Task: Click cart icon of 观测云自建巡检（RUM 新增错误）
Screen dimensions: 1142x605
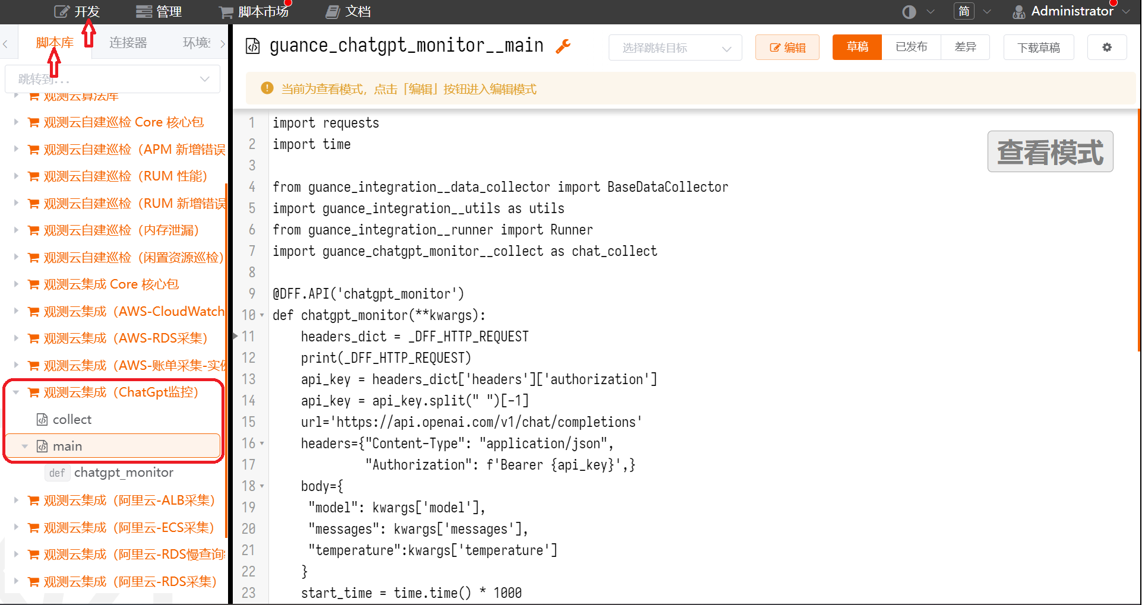Action: coord(34,204)
